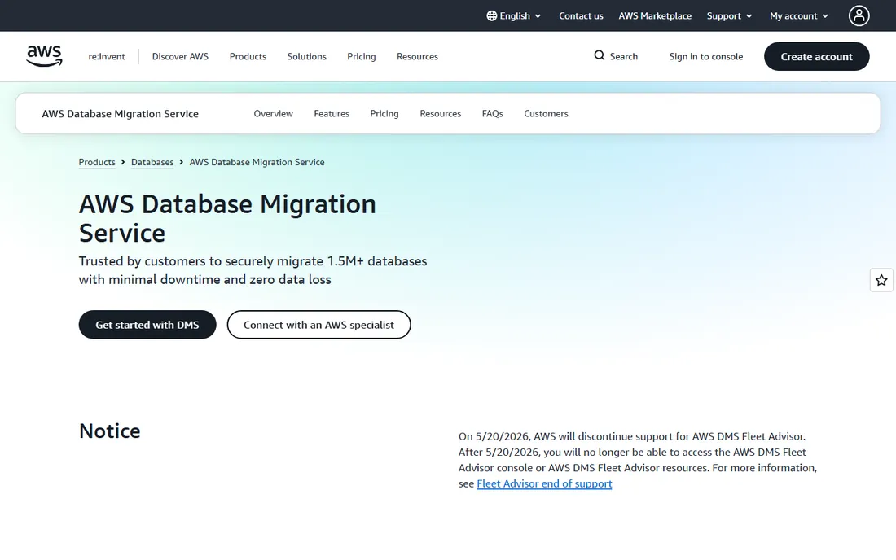This screenshot has width=896, height=560.
Task: Click Connect with an AWS specialist
Action: [x=318, y=325]
